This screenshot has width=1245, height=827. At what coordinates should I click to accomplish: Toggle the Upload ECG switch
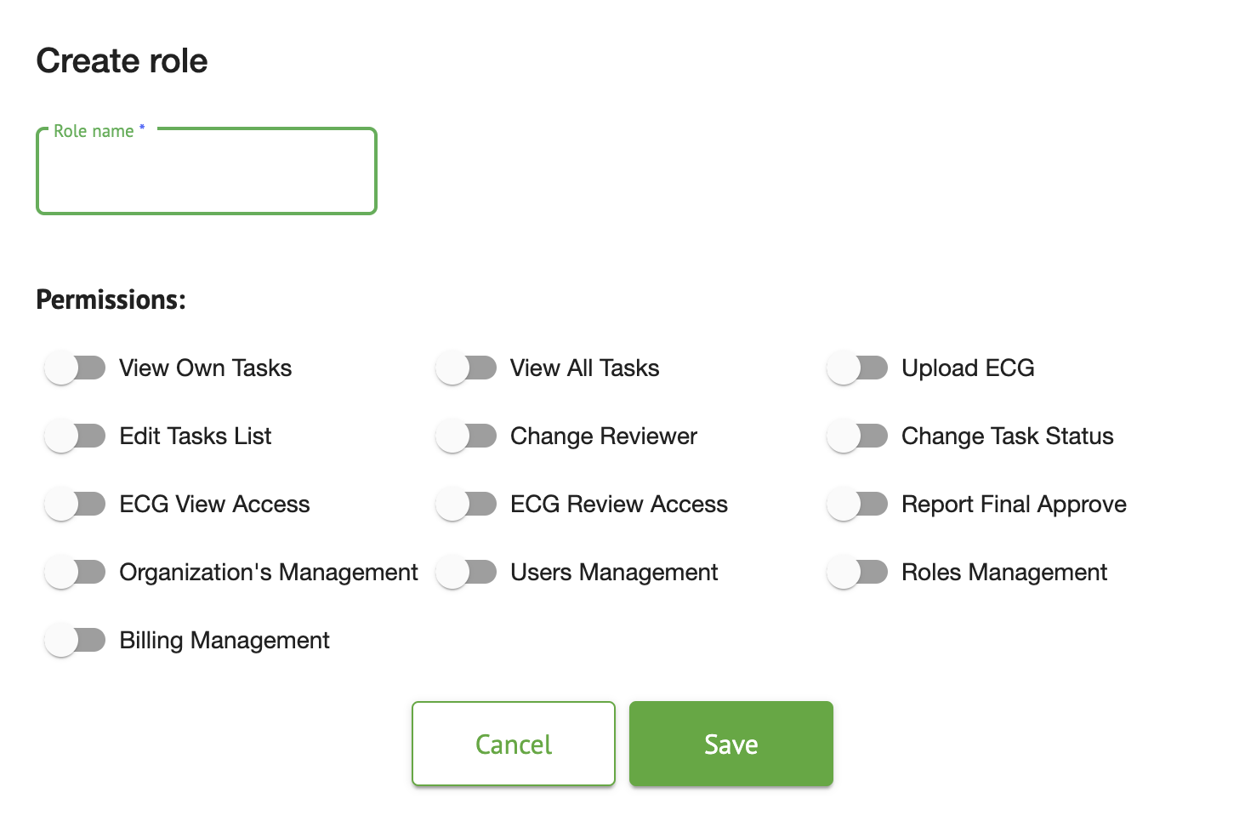[x=857, y=368]
